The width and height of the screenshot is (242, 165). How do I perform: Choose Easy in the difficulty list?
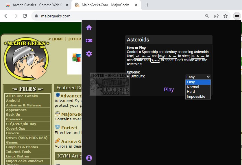(198, 82)
